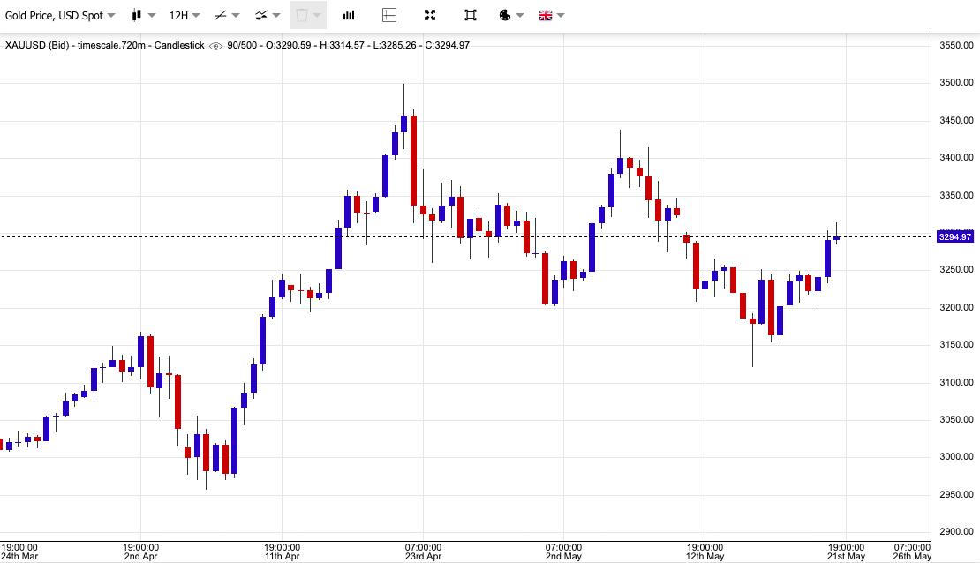Viewport: 980px width, 563px height.
Task: Click the 3294.97 current price label
Action: pos(955,236)
